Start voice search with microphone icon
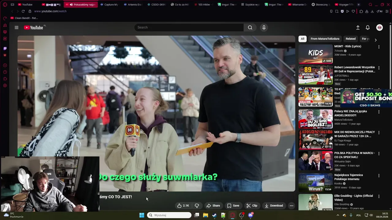Screen dimensions: 392x220 pyautogui.click(x=264, y=28)
